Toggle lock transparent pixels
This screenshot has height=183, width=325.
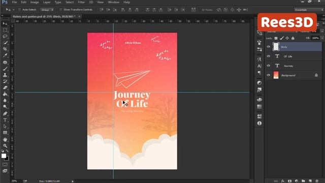point(276,38)
